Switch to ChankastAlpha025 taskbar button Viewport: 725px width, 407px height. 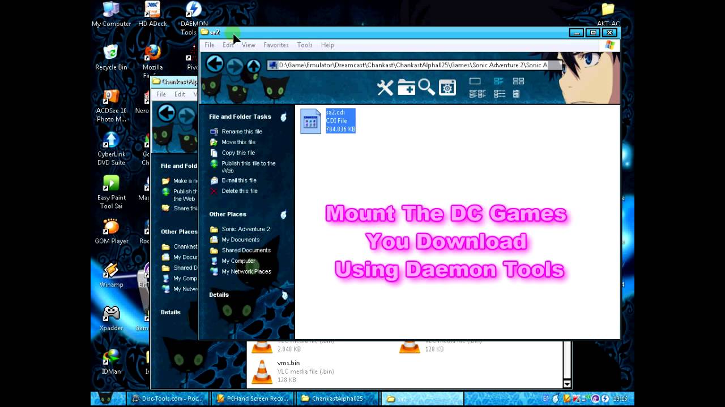(338, 399)
